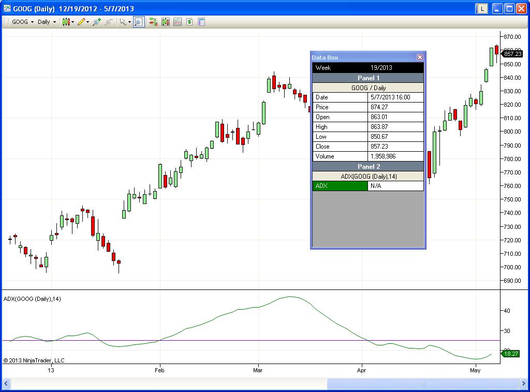Click the High value 863.87
The height and width of the screenshot is (392, 530).
(379, 126)
